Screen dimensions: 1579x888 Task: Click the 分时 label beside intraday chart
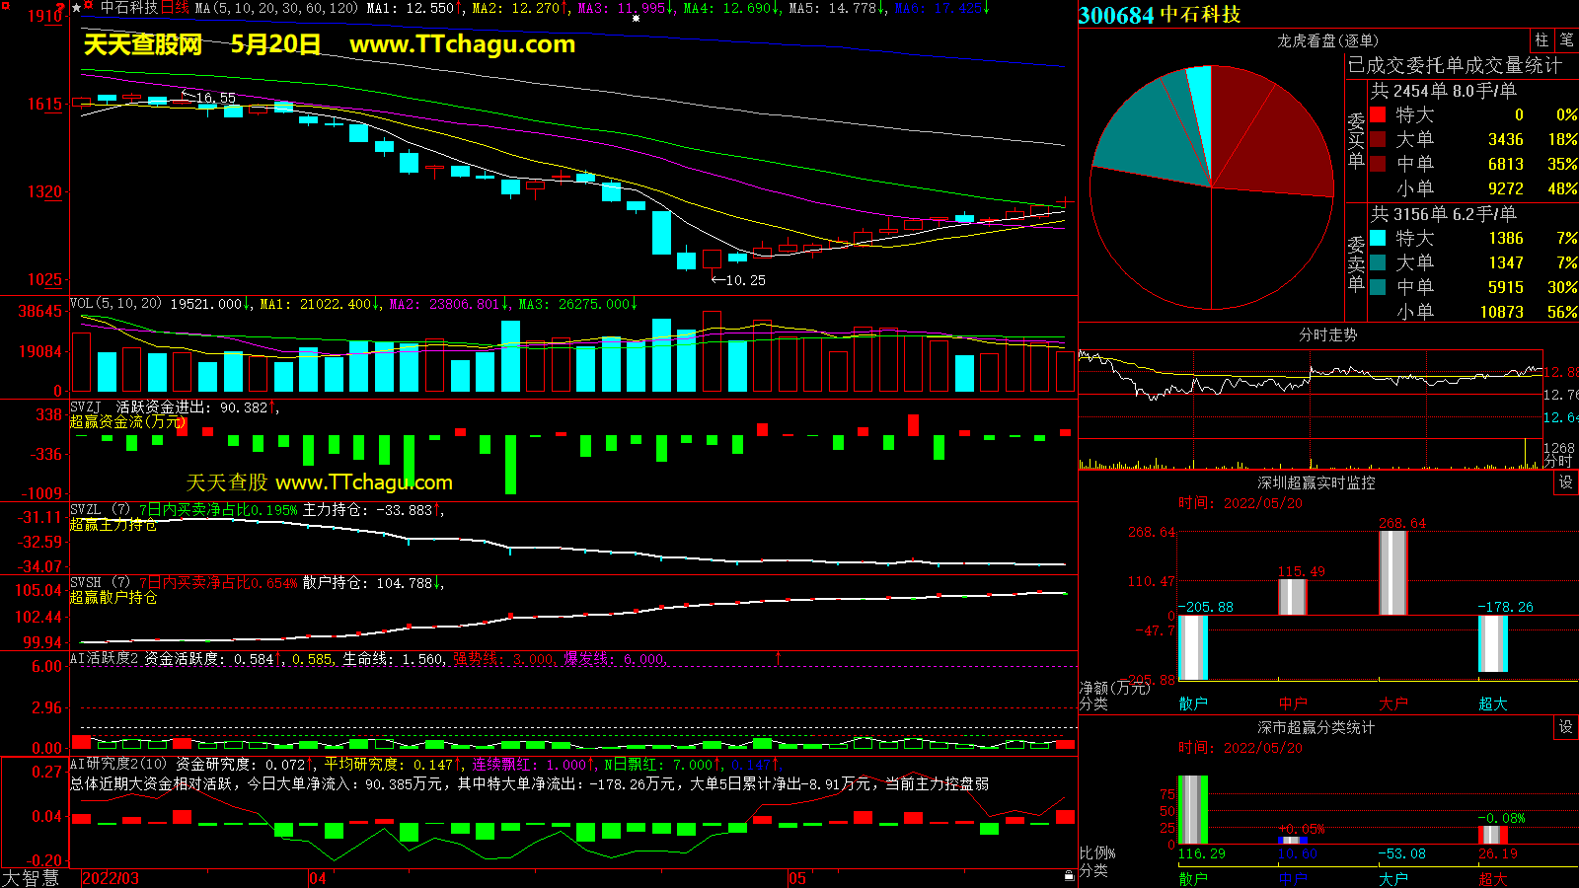click(1557, 461)
